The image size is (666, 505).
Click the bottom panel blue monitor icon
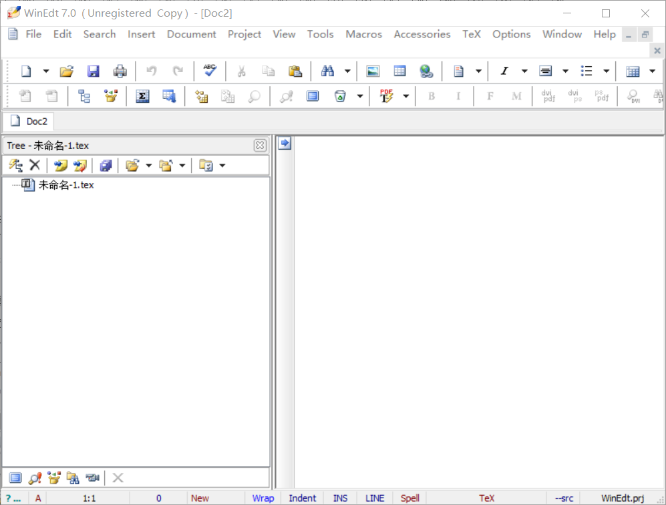[x=15, y=478]
